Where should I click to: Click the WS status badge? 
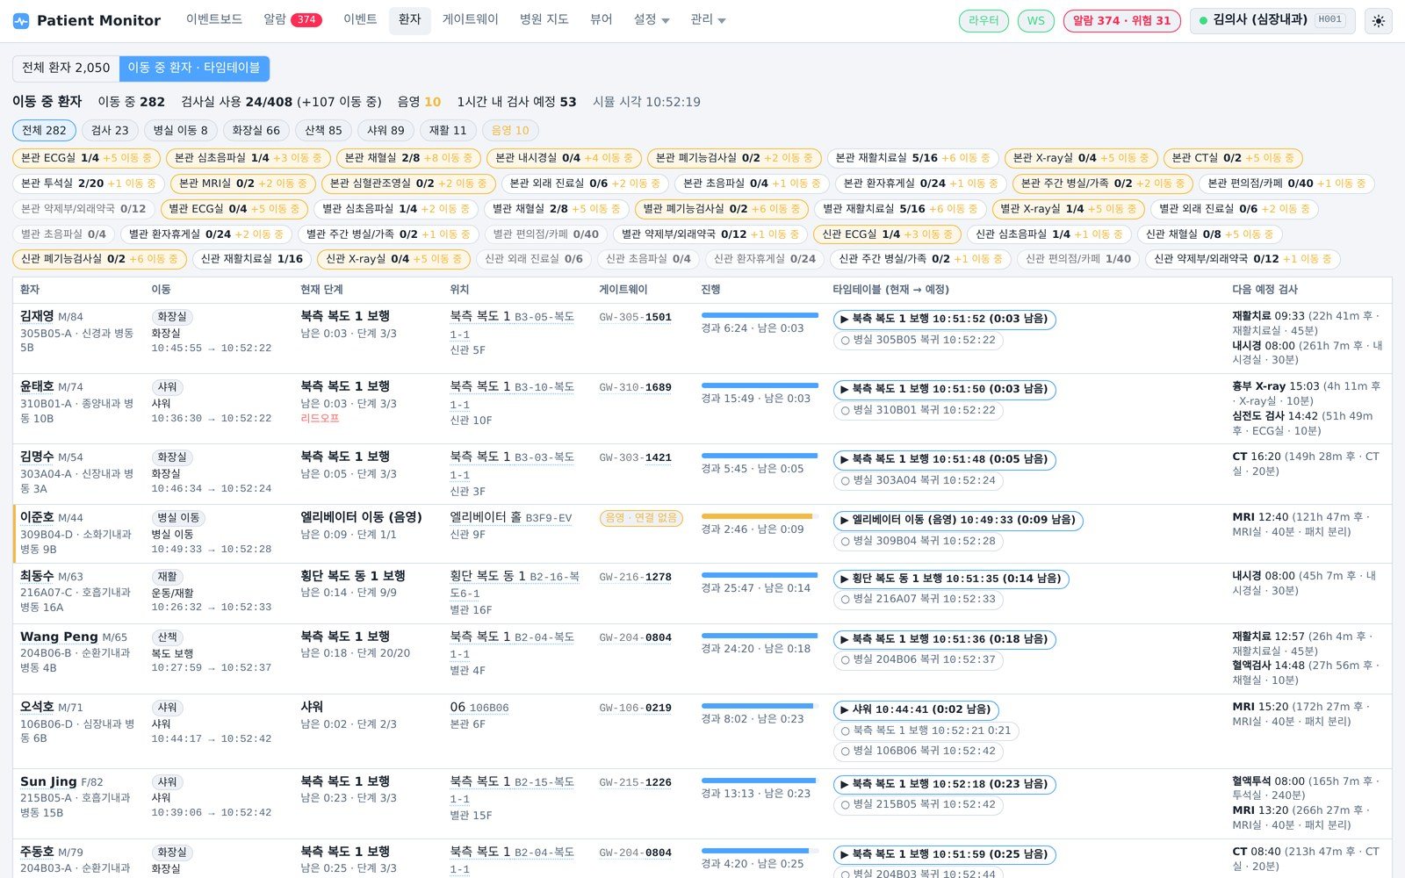coord(1036,21)
